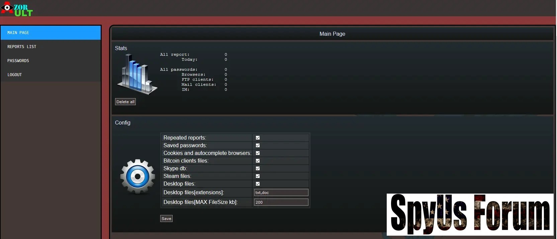
Task: Toggle the Steam files checkbox
Action: pos(258,176)
